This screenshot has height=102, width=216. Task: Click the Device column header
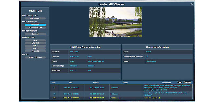[x=96, y=83]
